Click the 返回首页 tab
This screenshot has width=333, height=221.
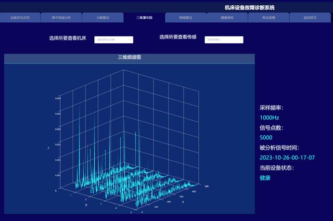(x=310, y=18)
